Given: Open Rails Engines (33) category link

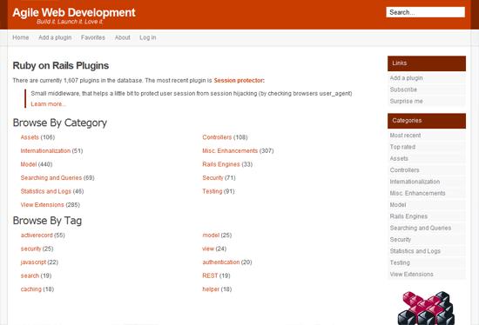Looking at the screenshot, I should [x=221, y=164].
